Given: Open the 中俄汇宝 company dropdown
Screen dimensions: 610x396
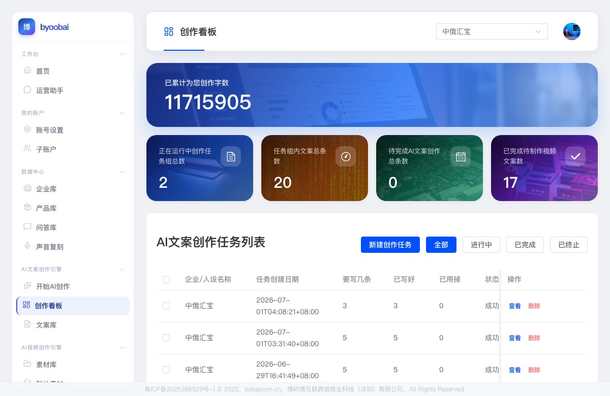Looking at the screenshot, I should [492, 31].
